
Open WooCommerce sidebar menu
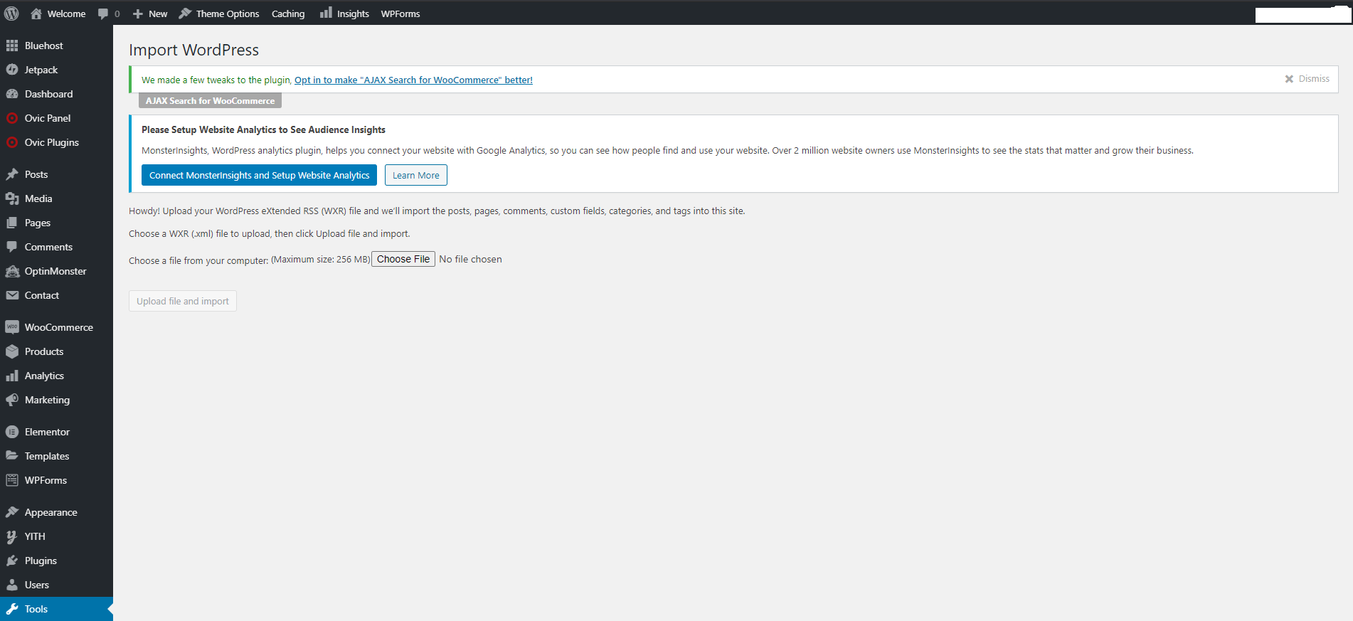(56, 327)
